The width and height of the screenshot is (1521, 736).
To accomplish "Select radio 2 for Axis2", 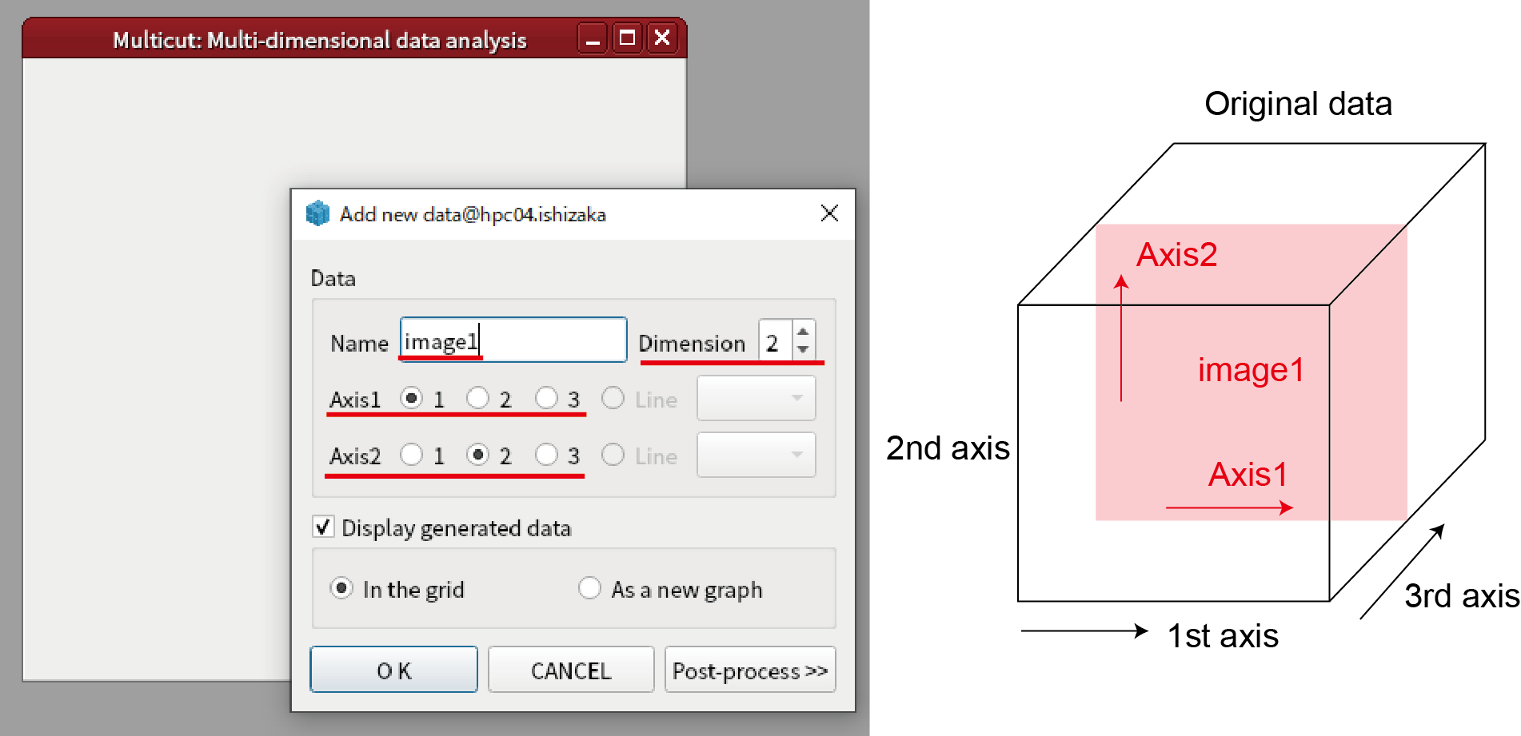I will [477, 455].
